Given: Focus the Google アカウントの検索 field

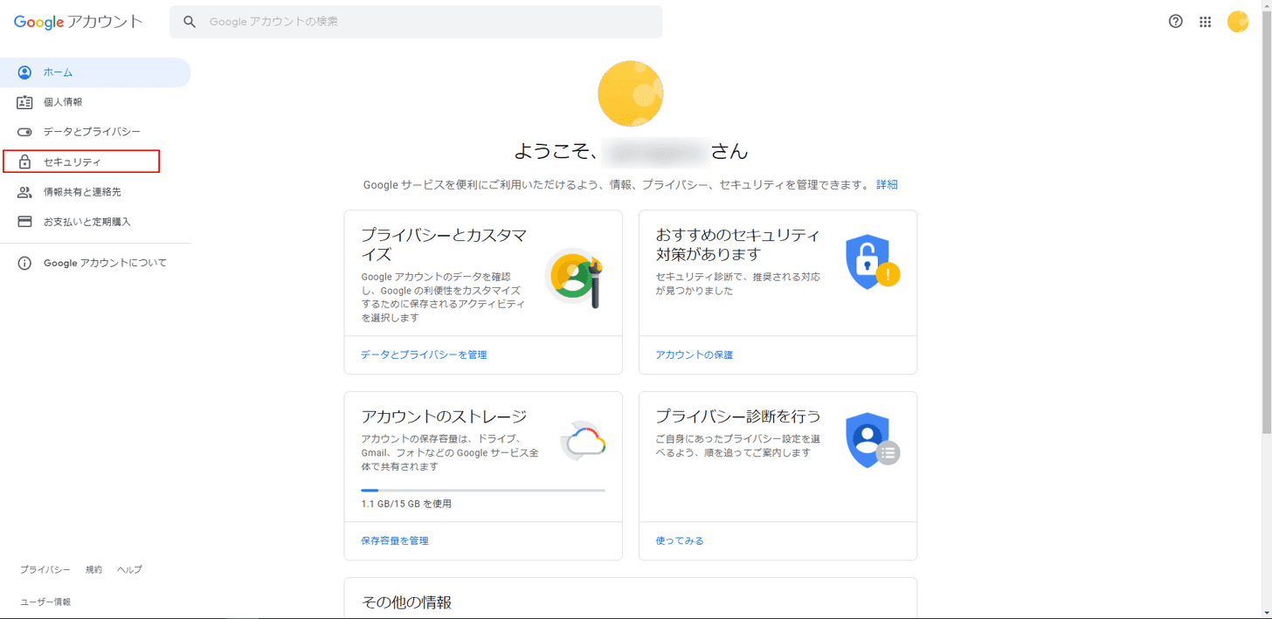Looking at the screenshot, I should click(416, 22).
